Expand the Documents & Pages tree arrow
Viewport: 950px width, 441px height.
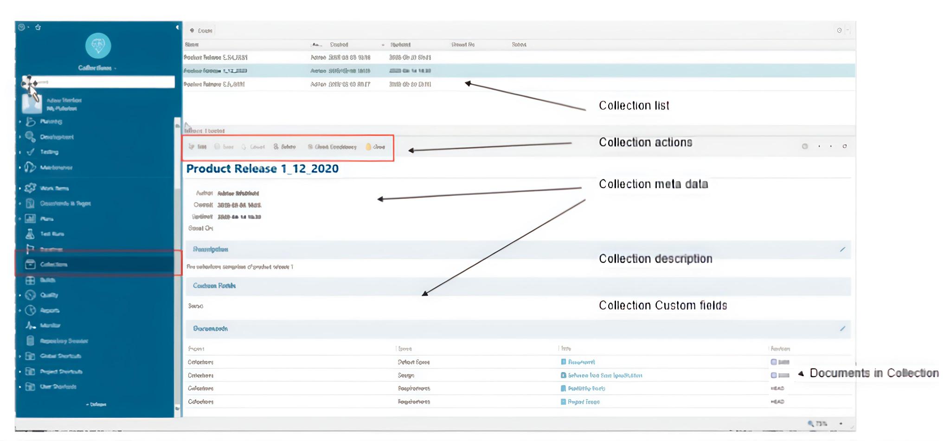coord(20,203)
